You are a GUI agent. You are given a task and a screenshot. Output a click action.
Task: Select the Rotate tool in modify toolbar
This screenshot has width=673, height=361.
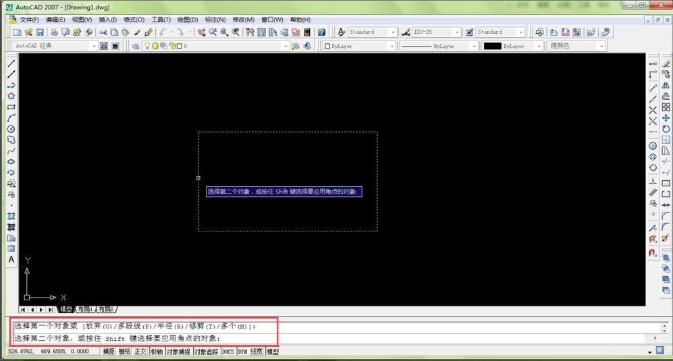point(666,129)
